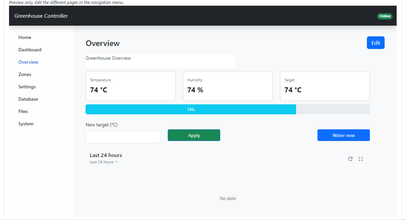The height and width of the screenshot is (220, 406).
Task: Select the Target card
Action: click(325, 86)
